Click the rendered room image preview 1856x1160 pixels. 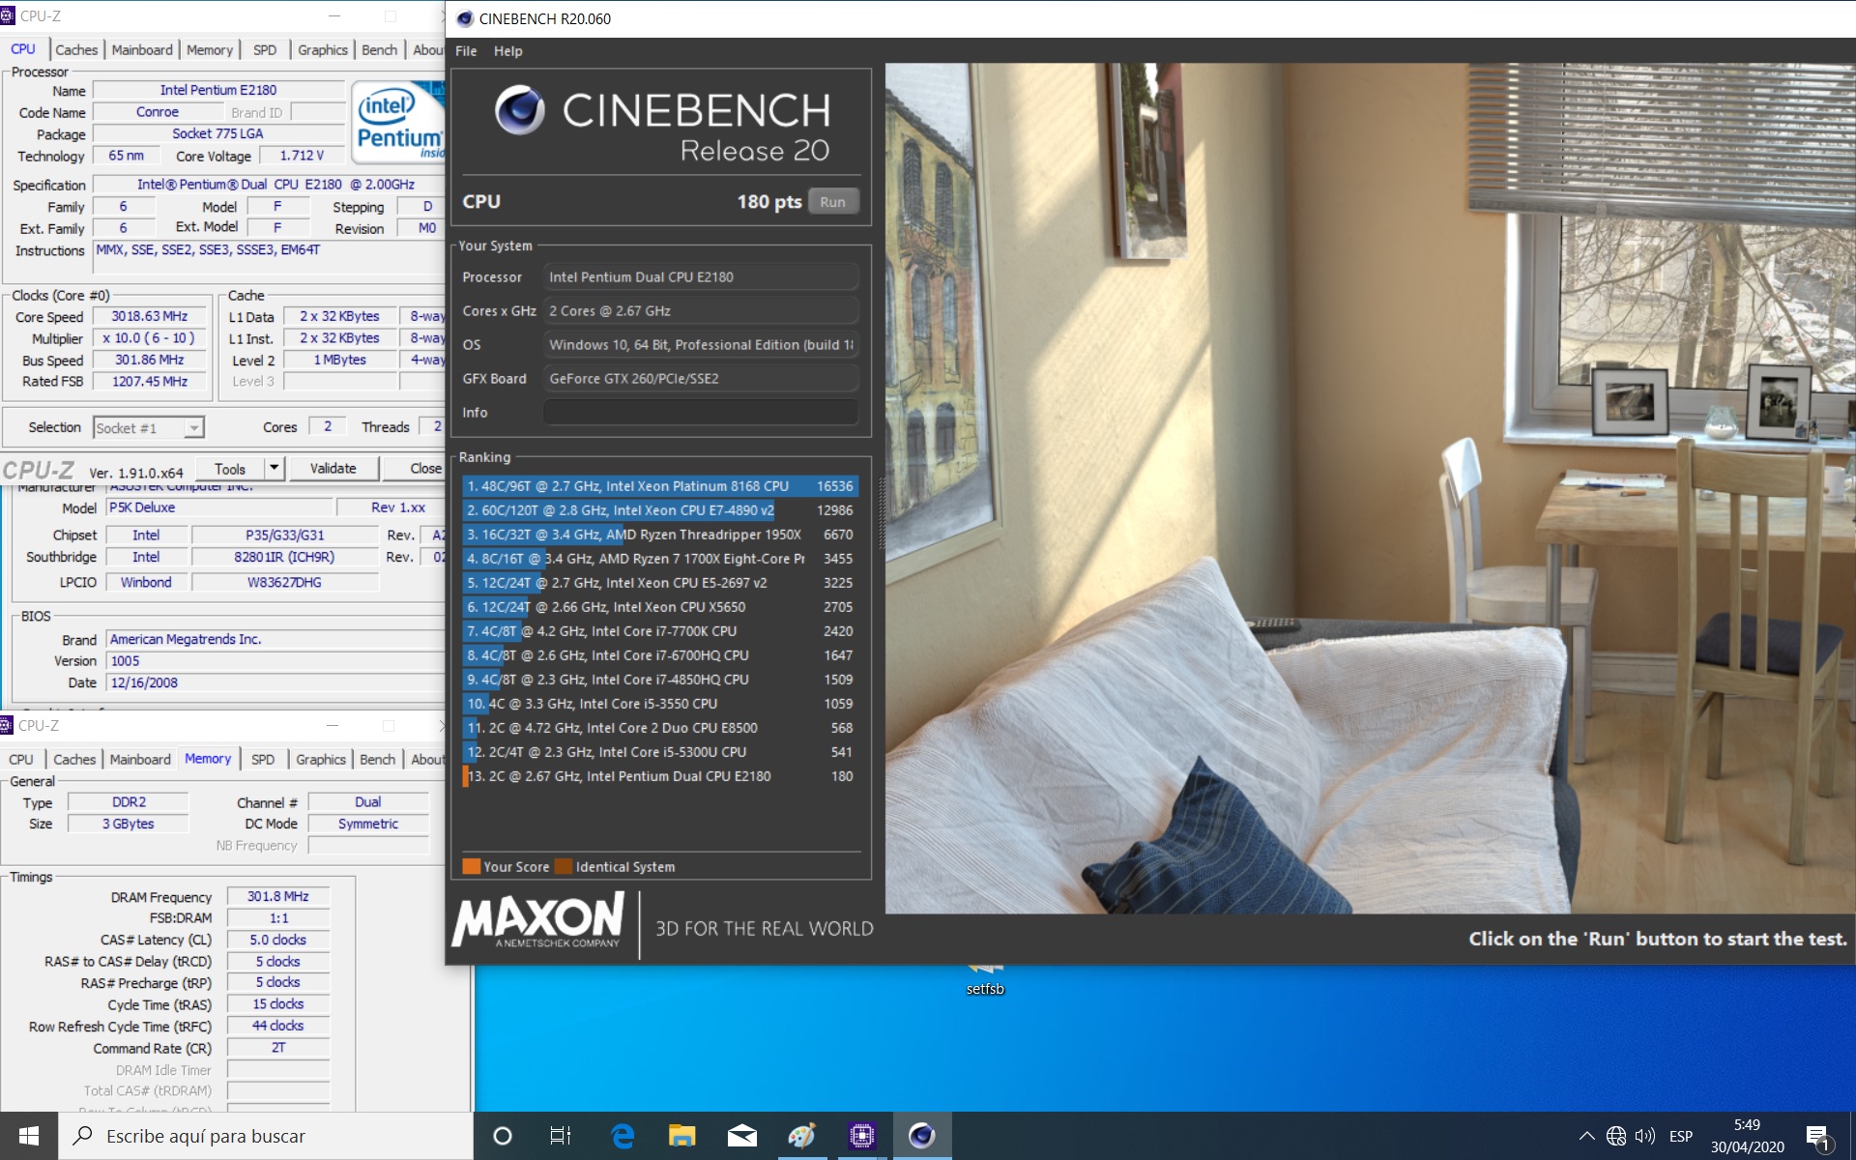click(x=1370, y=488)
